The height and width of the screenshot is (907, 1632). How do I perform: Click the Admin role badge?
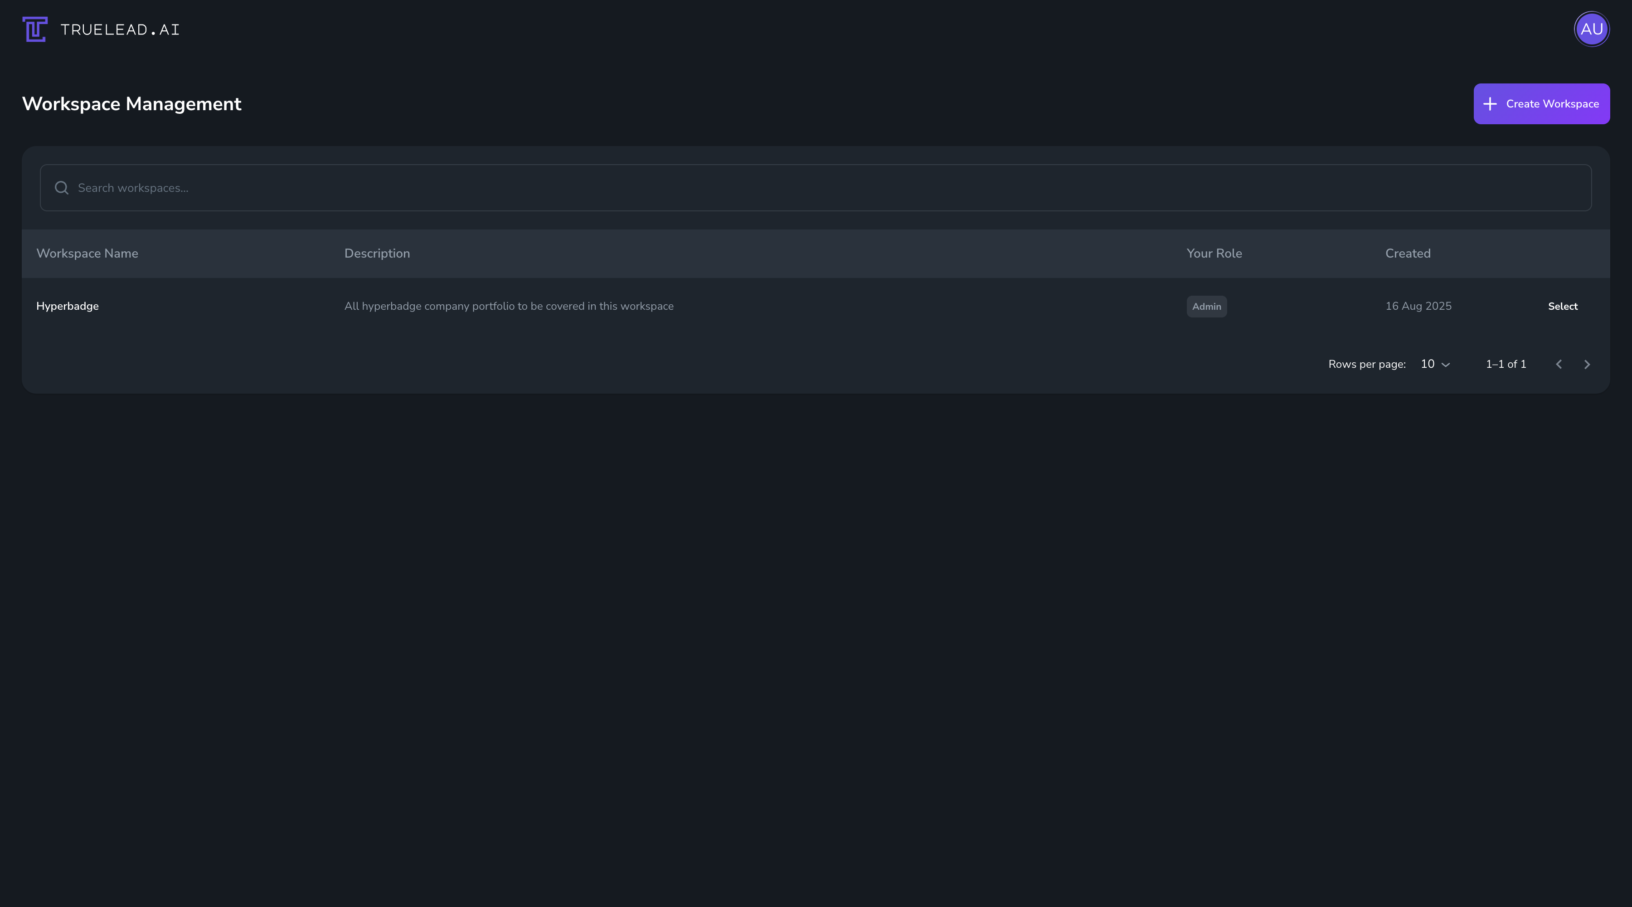tap(1206, 307)
